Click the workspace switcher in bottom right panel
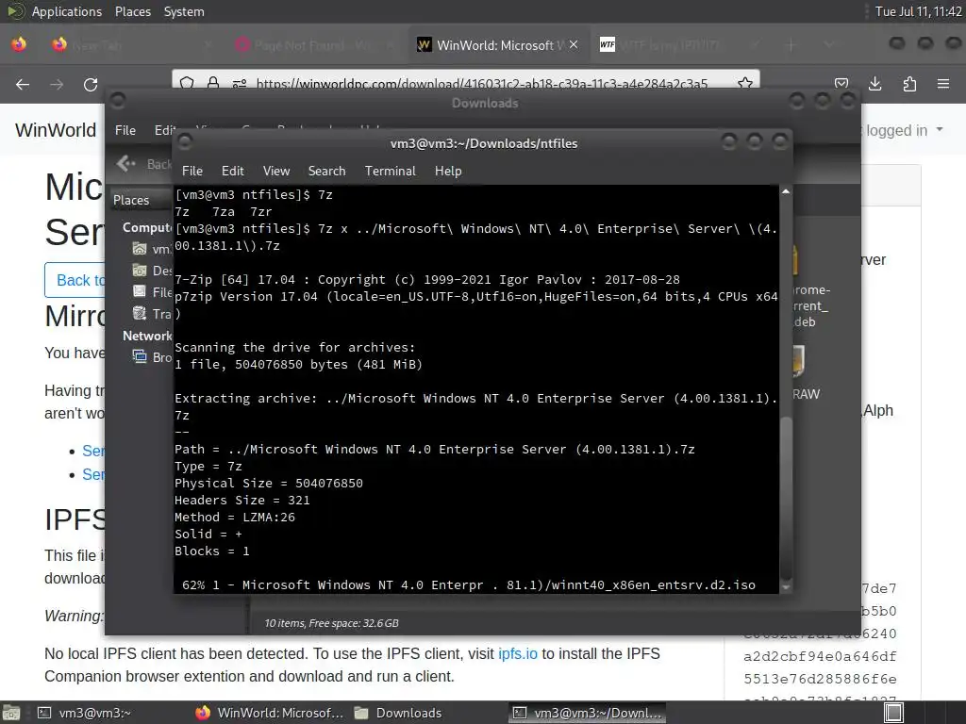The image size is (966, 724). point(894,713)
